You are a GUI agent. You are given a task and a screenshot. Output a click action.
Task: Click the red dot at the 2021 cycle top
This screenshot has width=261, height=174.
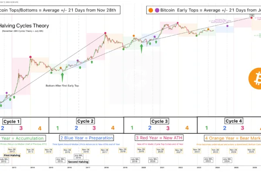(178, 23)
